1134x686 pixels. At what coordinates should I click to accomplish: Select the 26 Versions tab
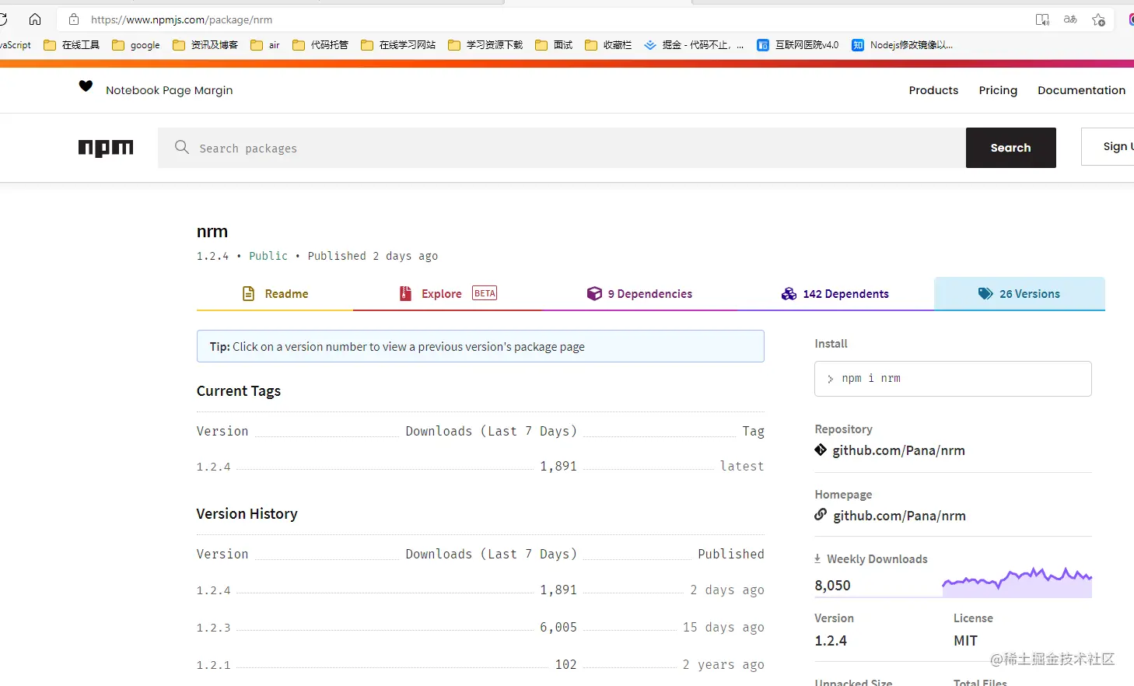point(1020,294)
